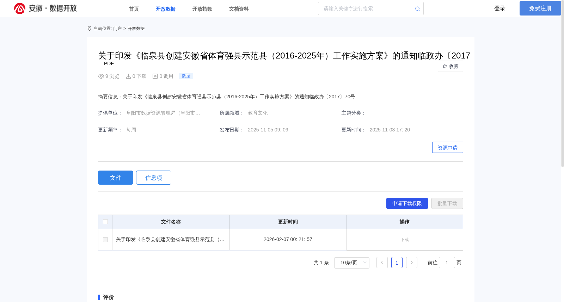Click the 收藏 star button
The width and height of the screenshot is (564, 302).
pyautogui.click(x=450, y=66)
